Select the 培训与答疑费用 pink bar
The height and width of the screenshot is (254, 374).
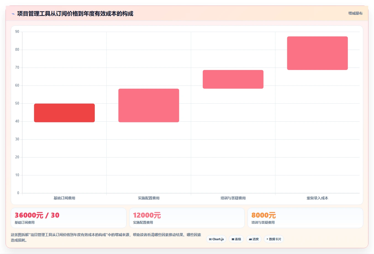tap(233, 79)
